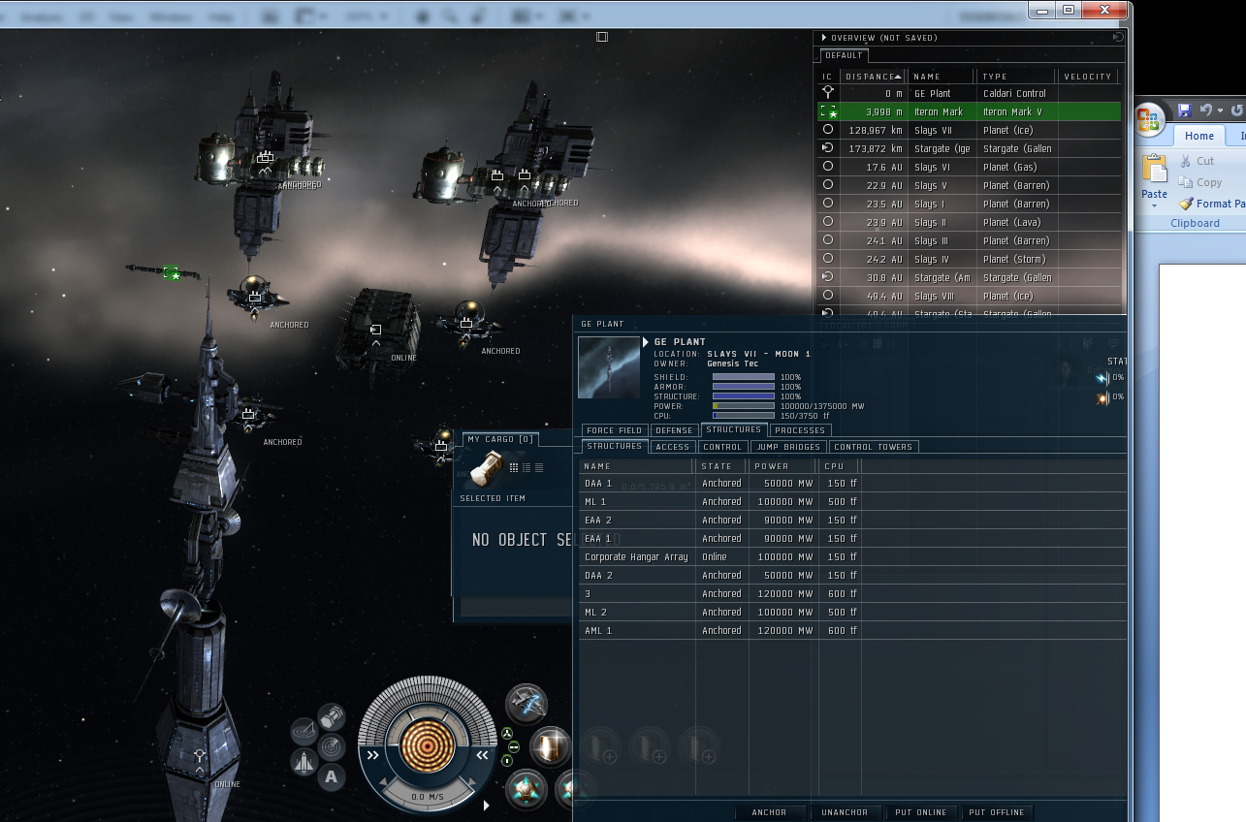
Task: Click the Office button in Word
Action: [x=1150, y=118]
